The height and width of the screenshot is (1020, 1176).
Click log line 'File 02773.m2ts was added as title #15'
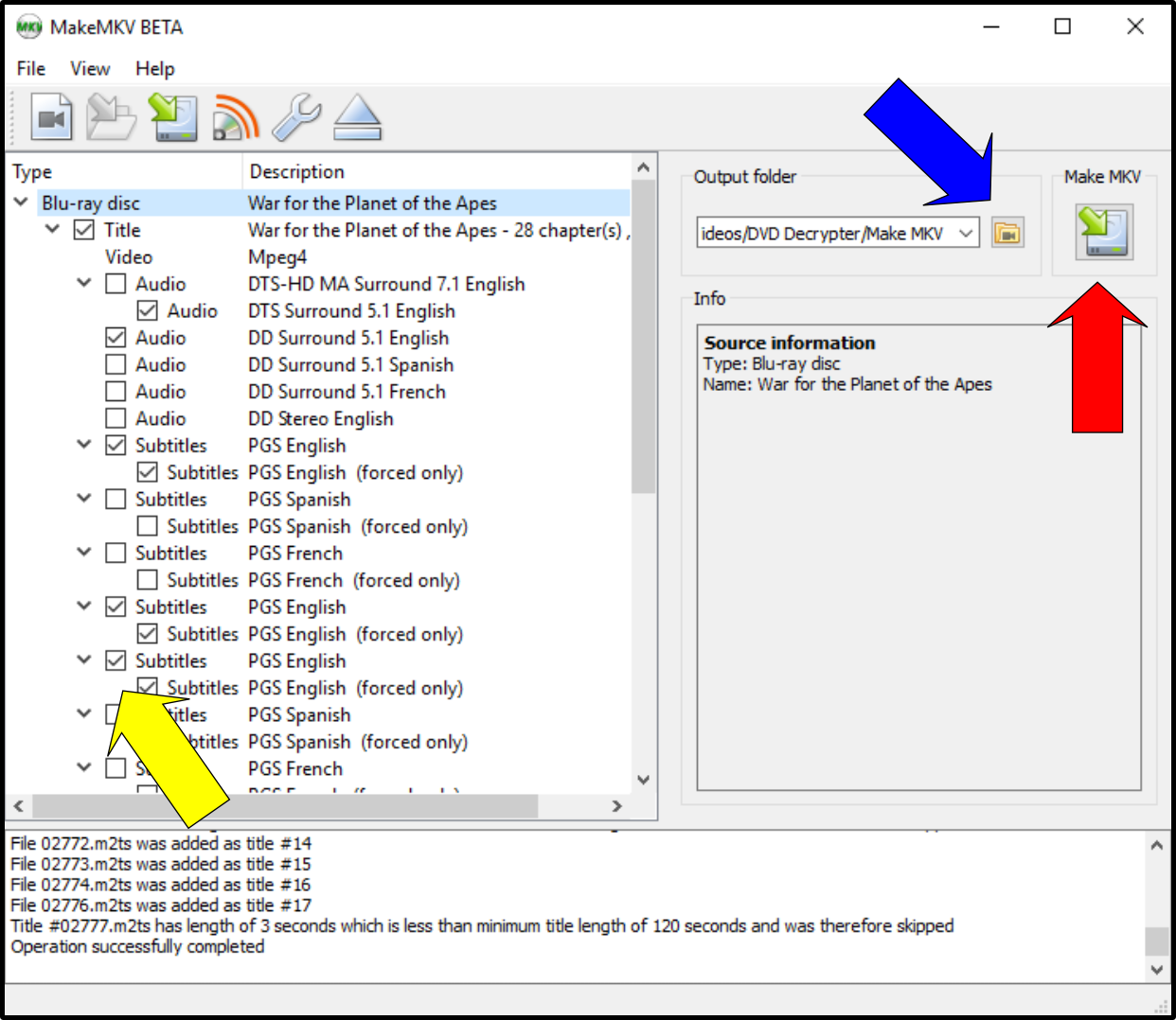tap(161, 864)
